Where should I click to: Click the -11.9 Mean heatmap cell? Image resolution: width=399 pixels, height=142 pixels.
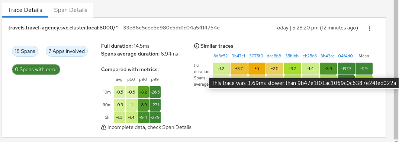coord(364,69)
